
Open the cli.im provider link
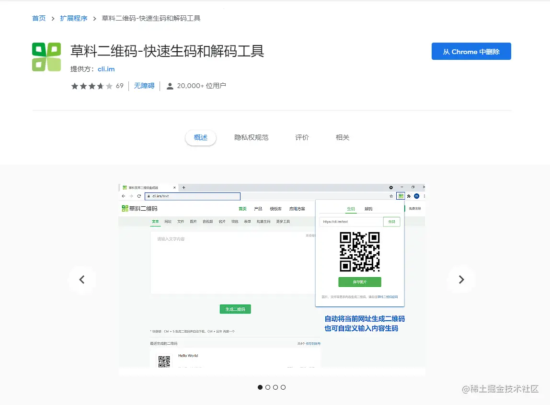(106, 69)
